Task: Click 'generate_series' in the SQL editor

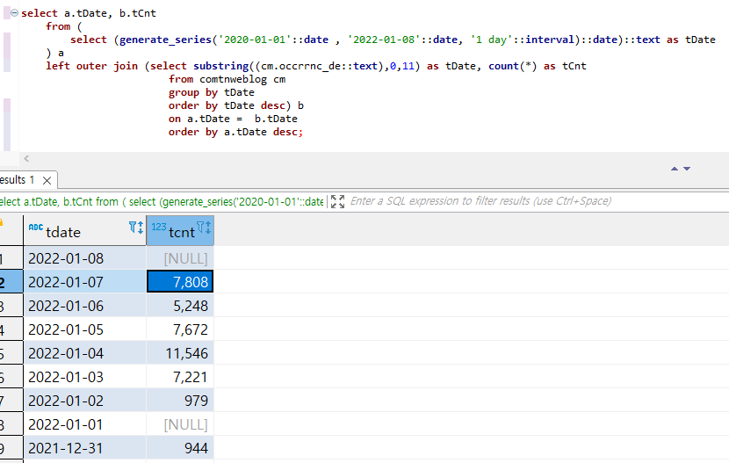Action: (x=165, y=40)
